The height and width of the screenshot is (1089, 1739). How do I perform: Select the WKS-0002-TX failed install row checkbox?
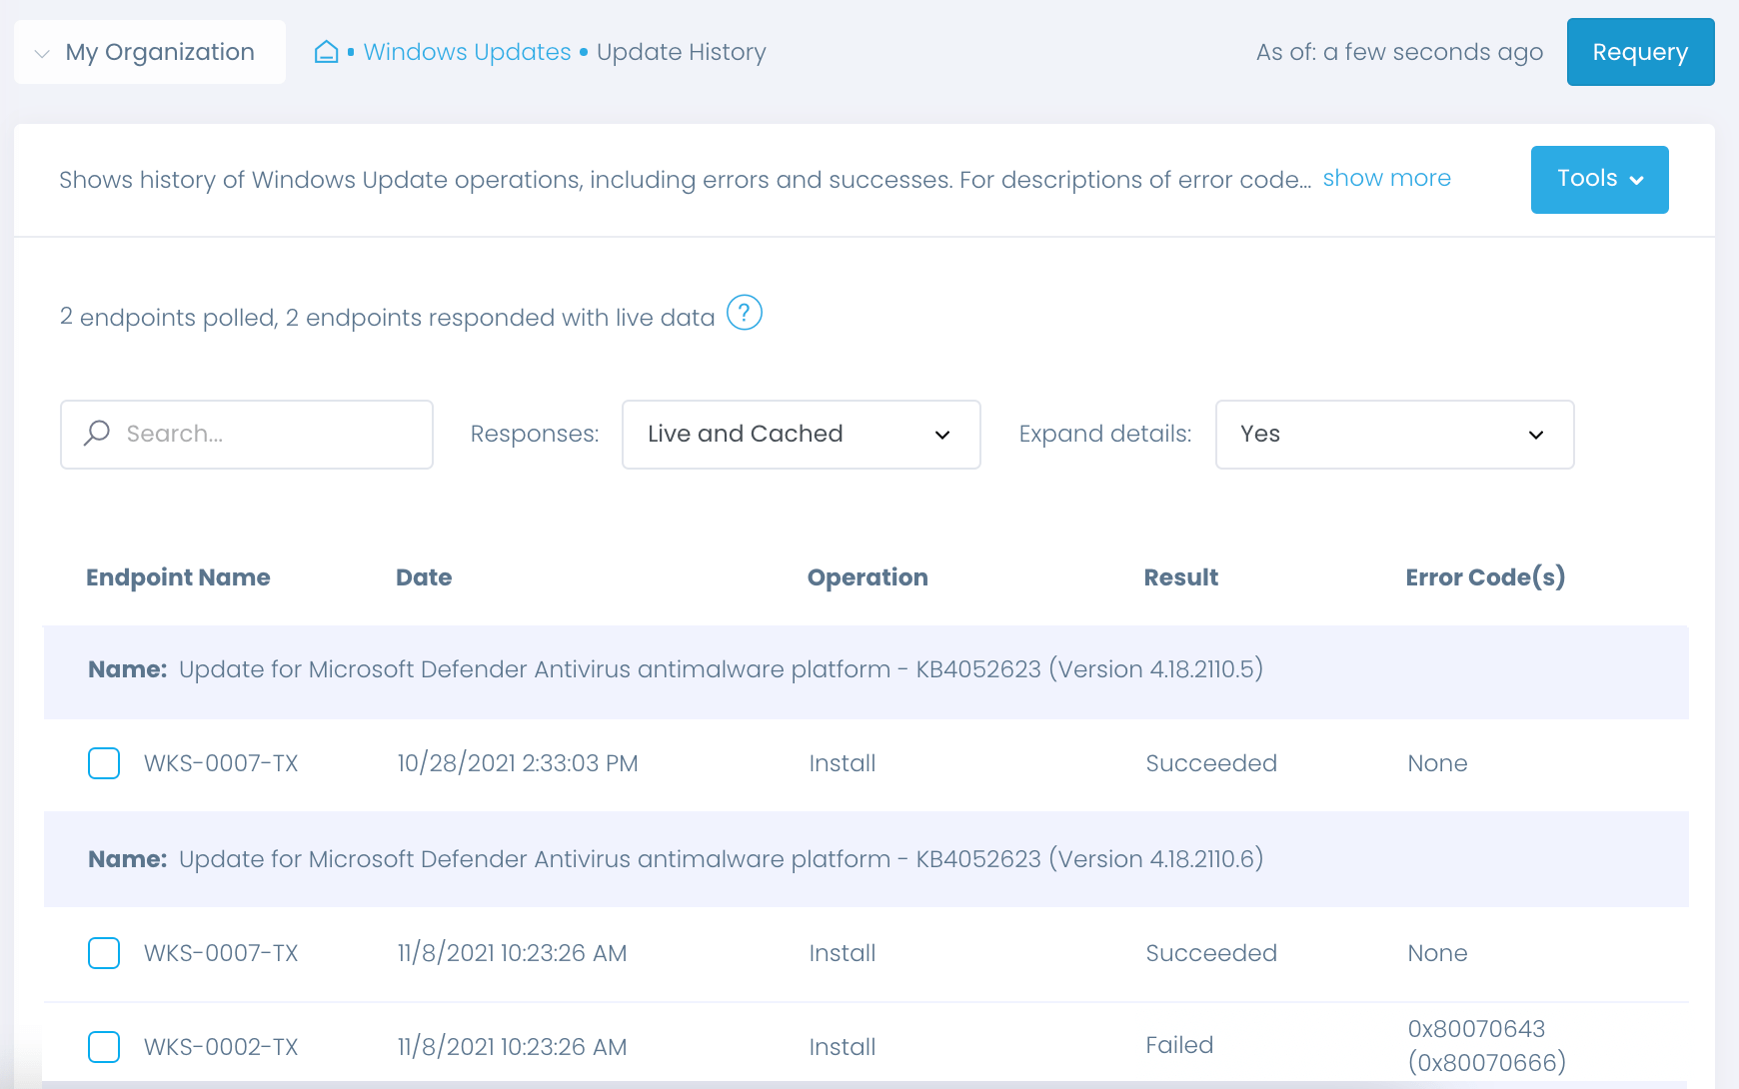104,1046
